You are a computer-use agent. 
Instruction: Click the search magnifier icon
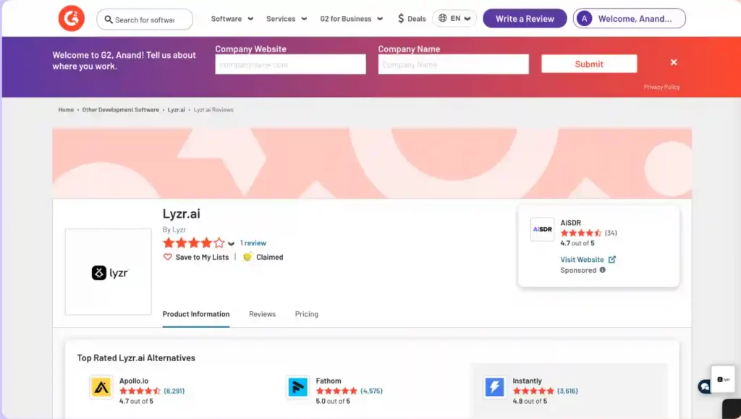(109, 20)
